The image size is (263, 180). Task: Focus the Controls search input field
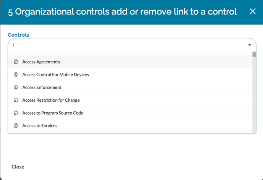[x=126, y=45]
